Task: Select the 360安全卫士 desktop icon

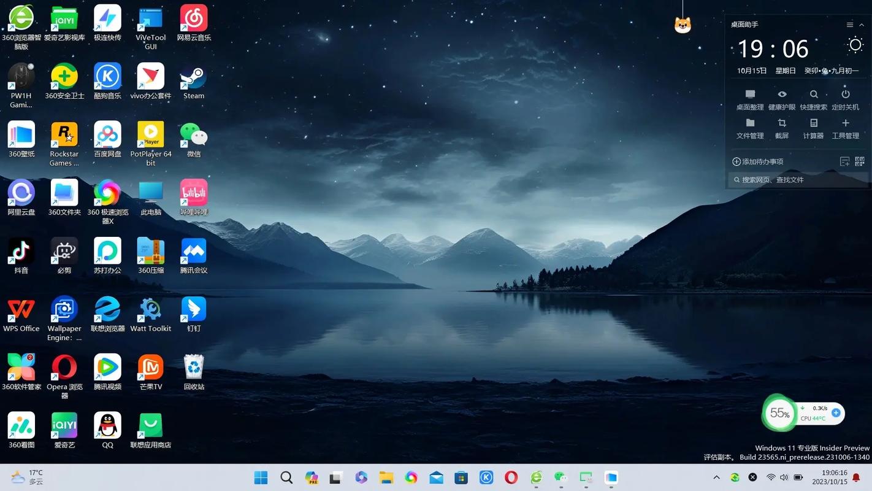Action: [x=64, y=82]
